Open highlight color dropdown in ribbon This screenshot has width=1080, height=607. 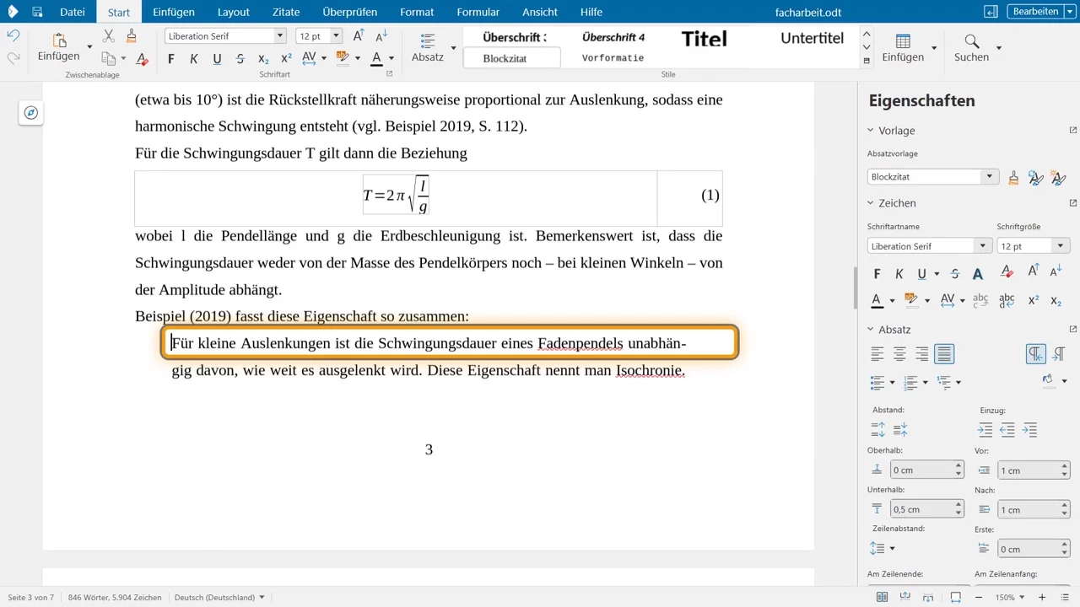[358, 58]
